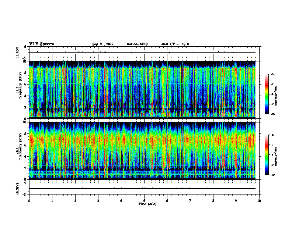This screenshot has height=225, width=292.
Task: Click the "-10" label on ch.2 colorbar
Action: coord(273,175)
